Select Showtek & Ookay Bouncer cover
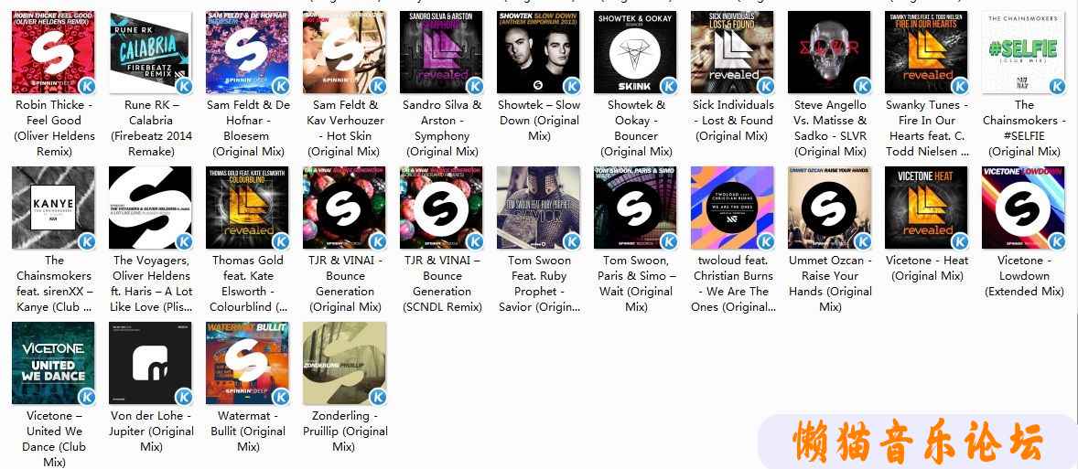The height and width of the screenshot is (469, 1078). 635,52
